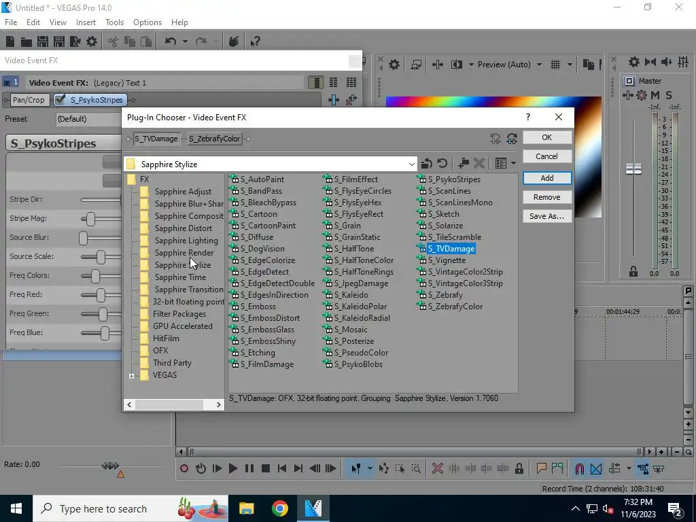Toggle the Solo S button on Master bus
This screenshot has height=522, width=696.
pyautogui.click(x=669, y=95)
